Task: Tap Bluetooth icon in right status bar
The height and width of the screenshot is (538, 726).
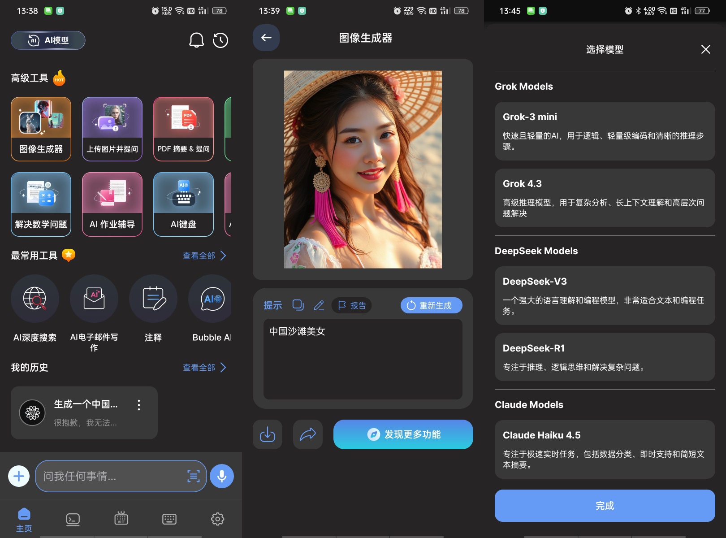Action: [x=639, y=11]
